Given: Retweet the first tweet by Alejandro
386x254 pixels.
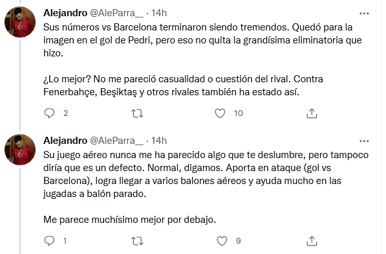Looking at the screenshot, I should click(137, 113).
